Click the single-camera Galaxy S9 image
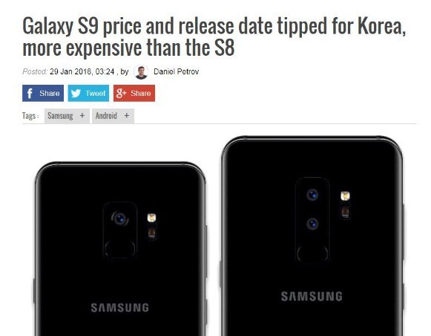The width and height of the screenshot is (431, 336). point(120,249)
